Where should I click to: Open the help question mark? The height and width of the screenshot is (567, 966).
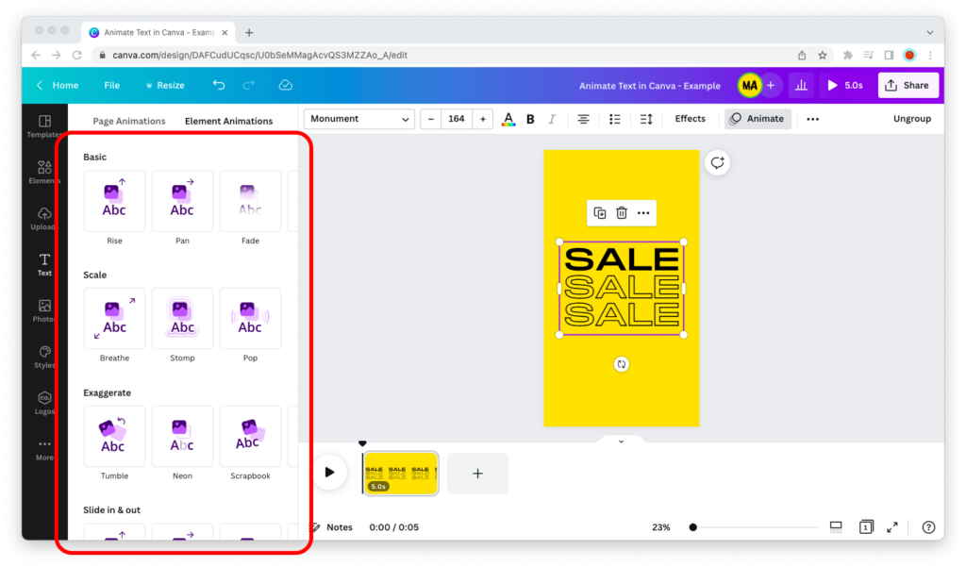pyautogui.click(x=928, y=527)
